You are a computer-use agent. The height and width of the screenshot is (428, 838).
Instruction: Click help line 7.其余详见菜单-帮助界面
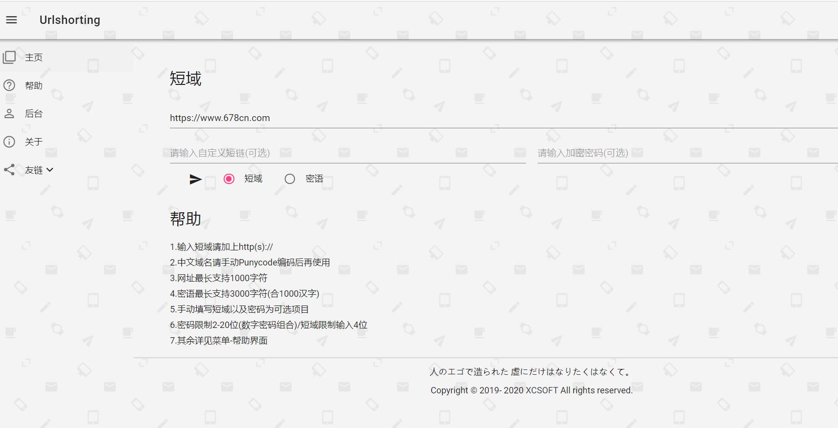point(219,341)
